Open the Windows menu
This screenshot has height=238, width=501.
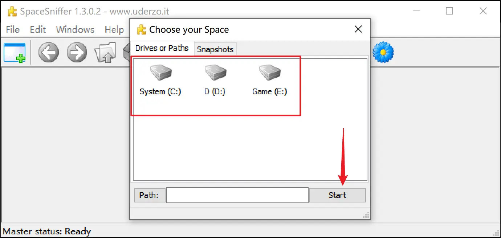(x=75, y=29)
